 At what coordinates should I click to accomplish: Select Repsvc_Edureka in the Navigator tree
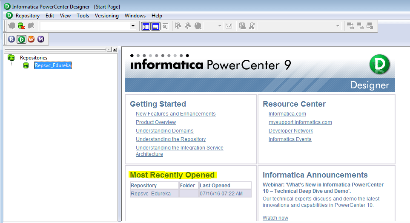click(52, 65)
